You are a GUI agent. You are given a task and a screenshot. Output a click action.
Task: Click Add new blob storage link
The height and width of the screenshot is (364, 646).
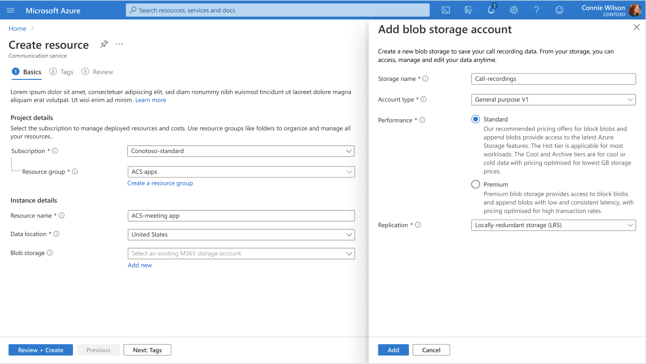click(x=140, y=265)
